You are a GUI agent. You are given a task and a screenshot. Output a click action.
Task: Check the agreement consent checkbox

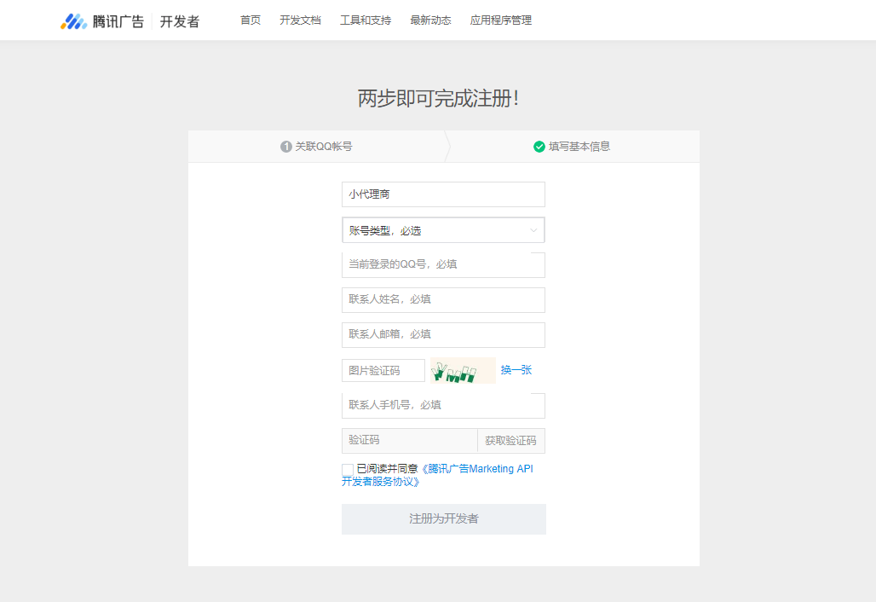point(347,469)
